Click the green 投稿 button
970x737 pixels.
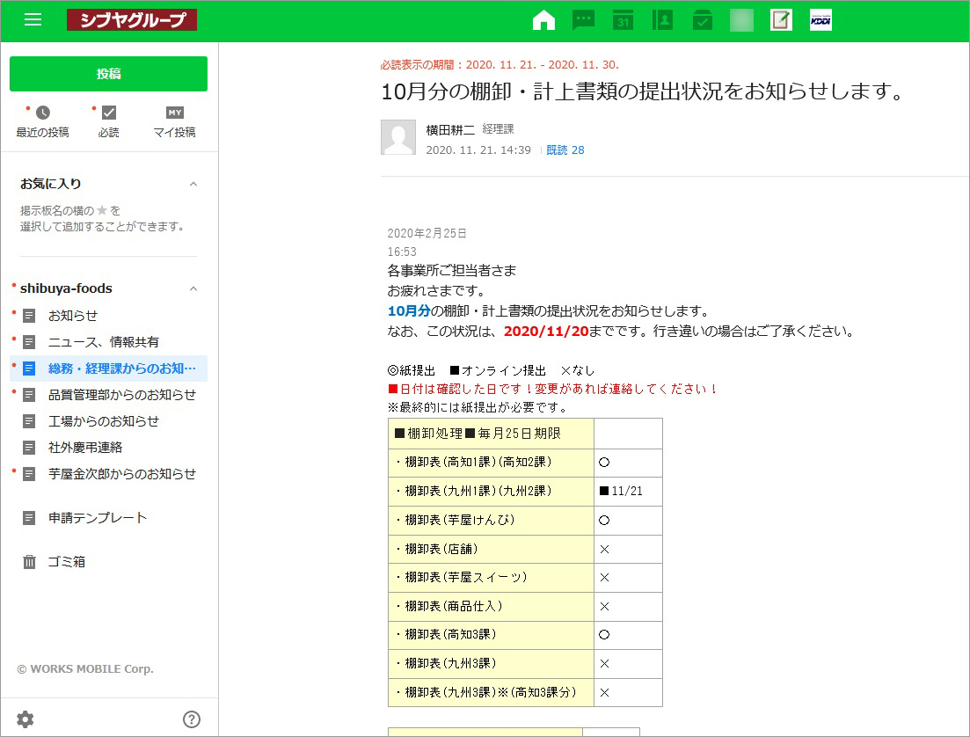pos(108,74)
